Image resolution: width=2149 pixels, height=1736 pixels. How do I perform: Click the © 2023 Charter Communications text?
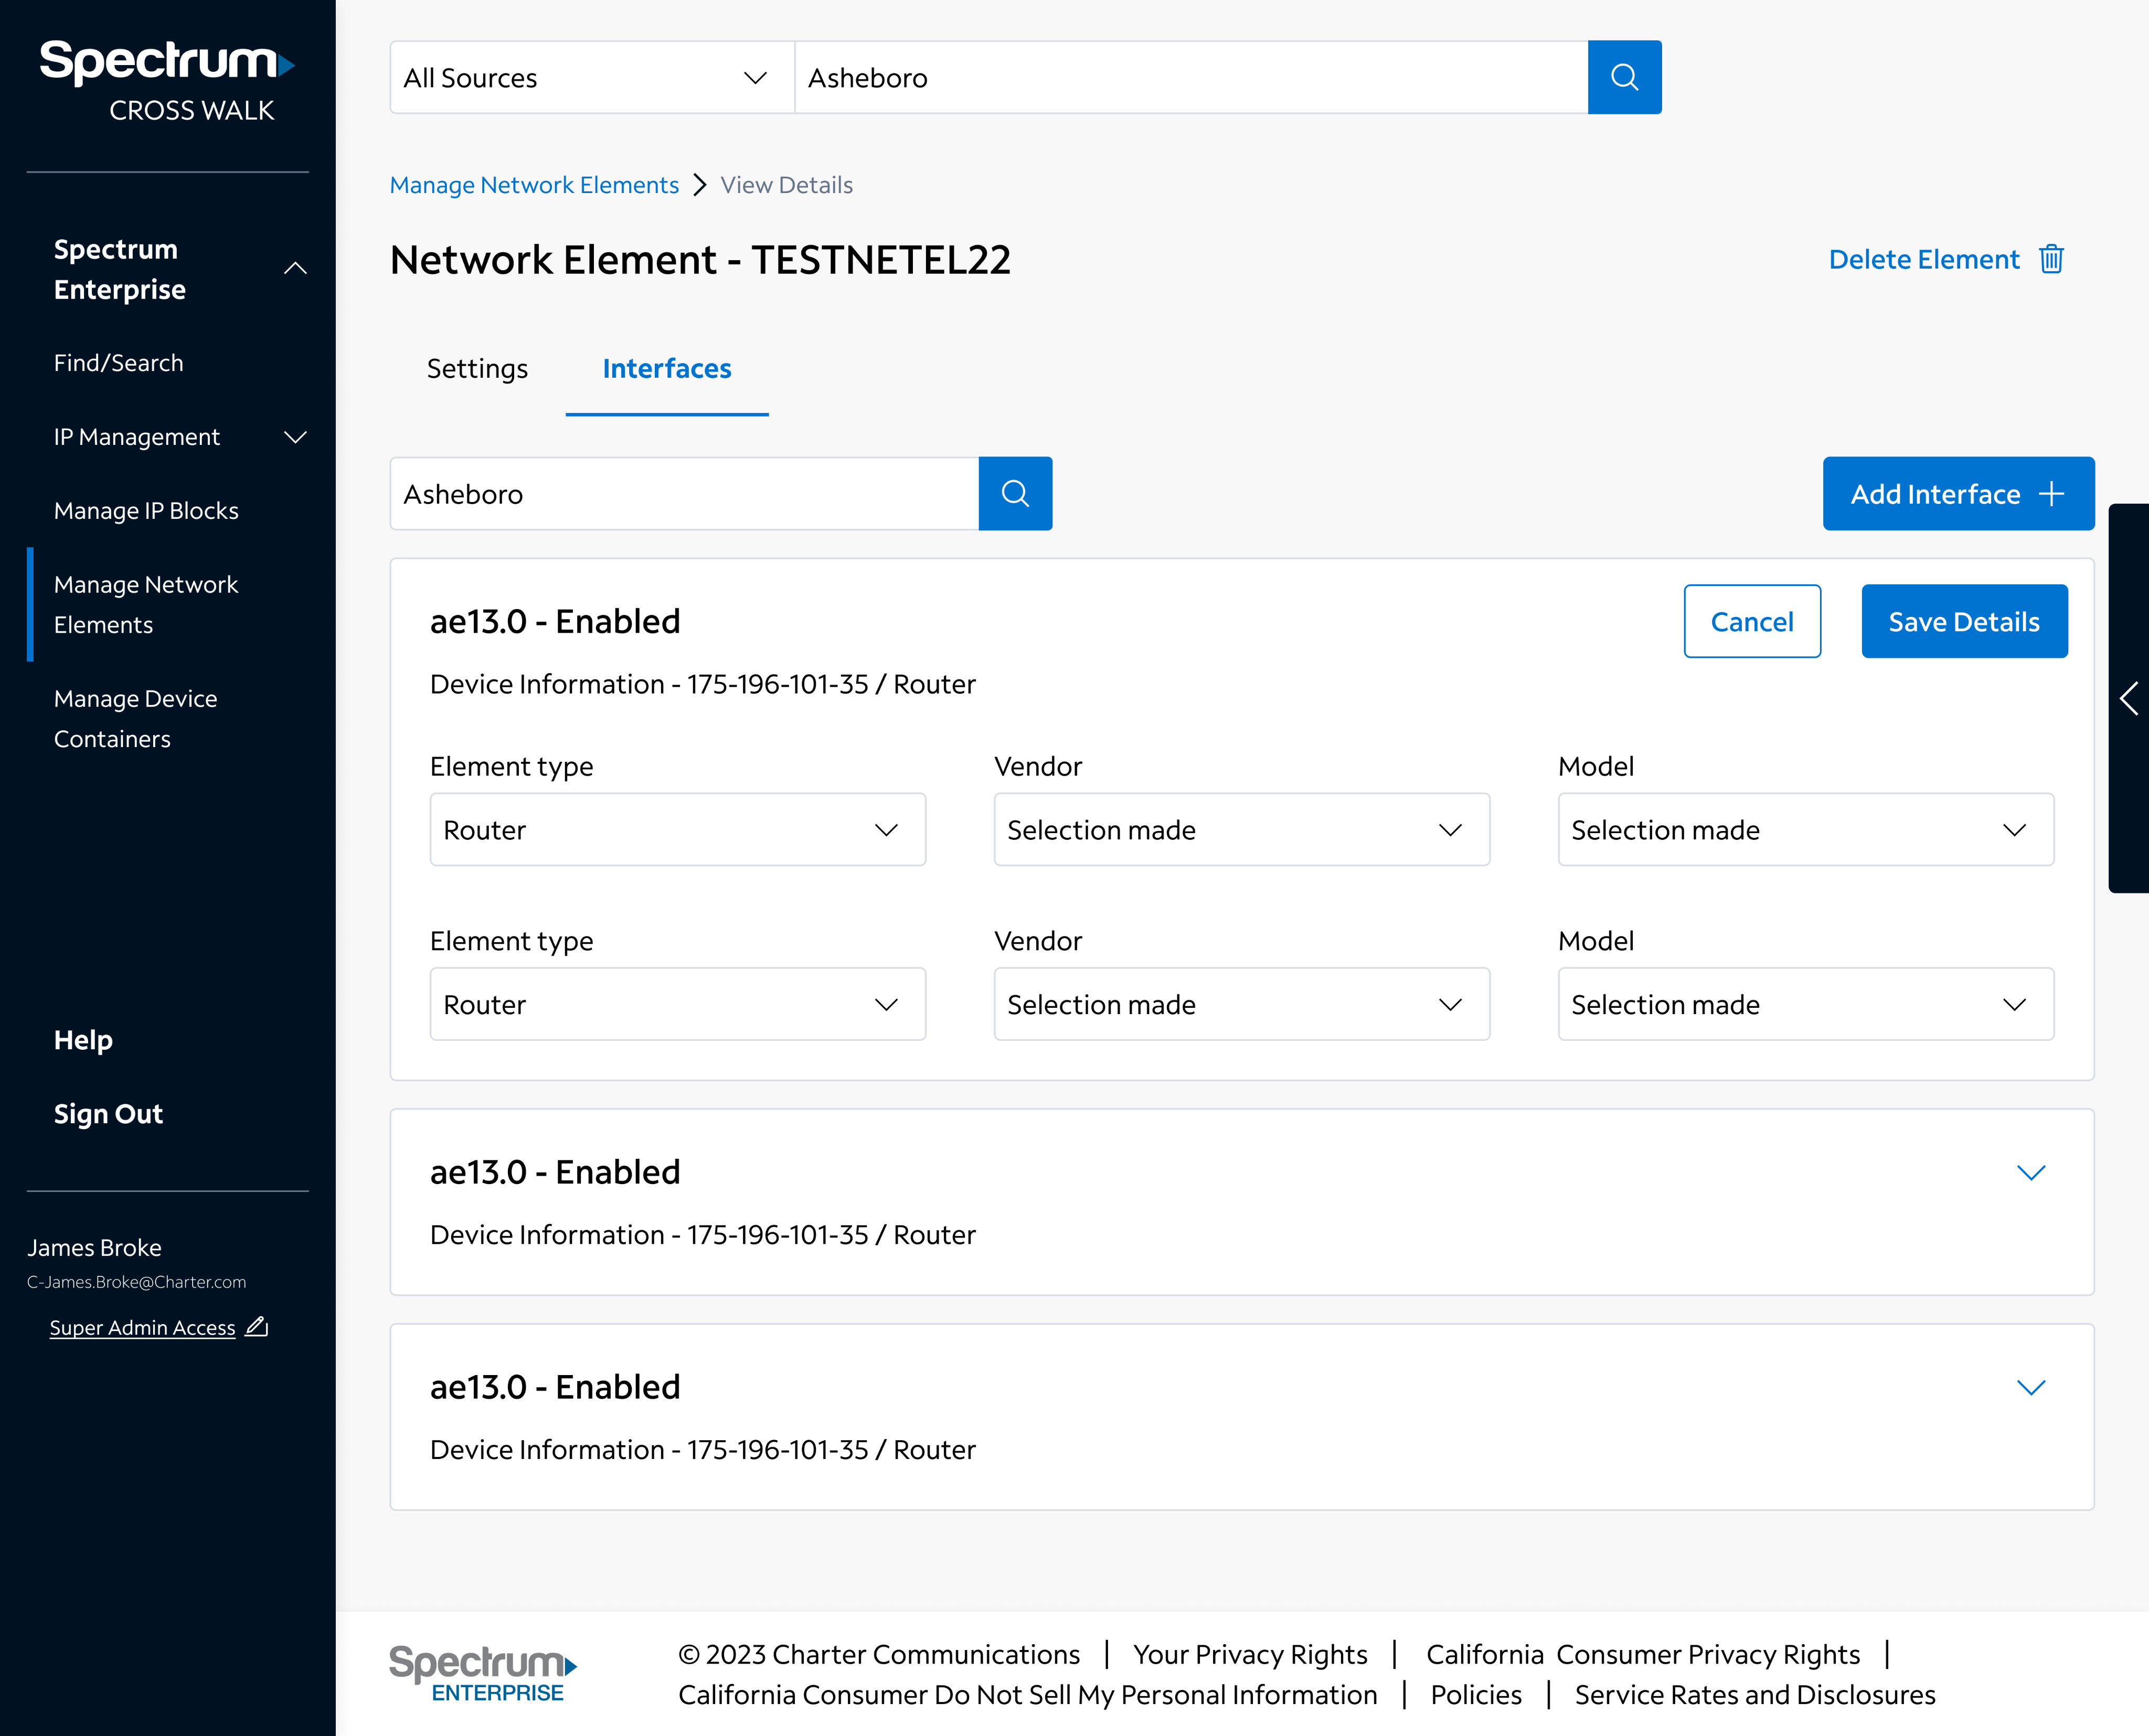[x=879, y=1655]
